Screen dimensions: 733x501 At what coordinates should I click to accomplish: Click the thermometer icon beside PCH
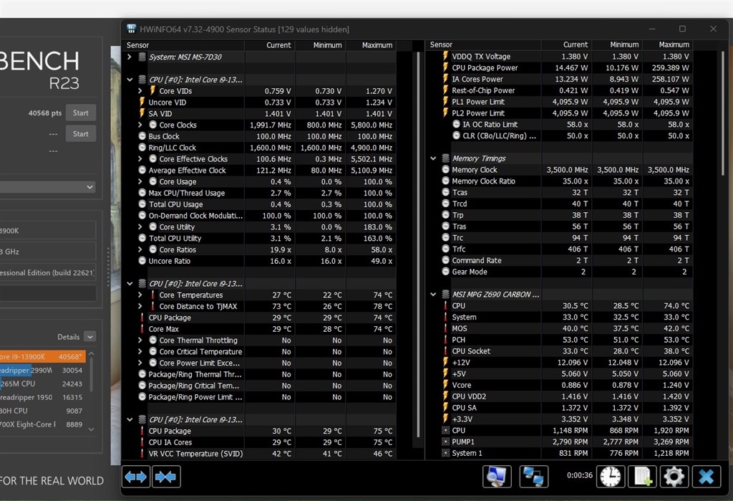pyautogui.click(x=445, y=340)
